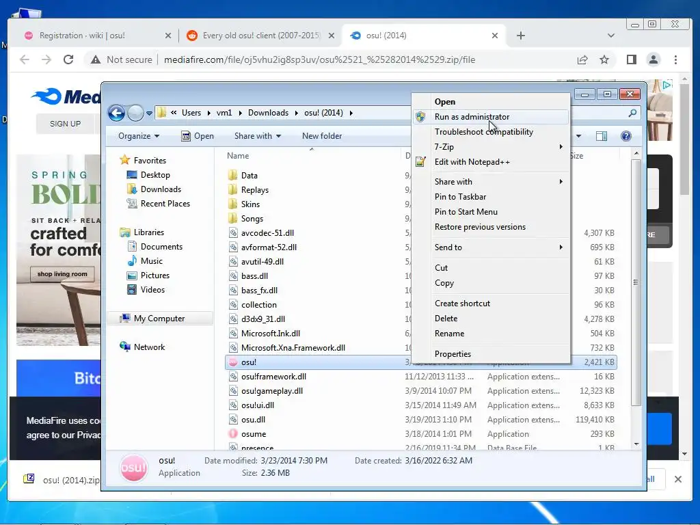Click the share page icon in address bar
700x525 pixels.
coord(582,60)
